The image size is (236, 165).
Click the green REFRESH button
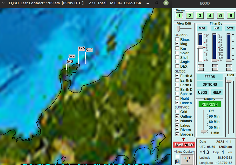coord(210,104)
